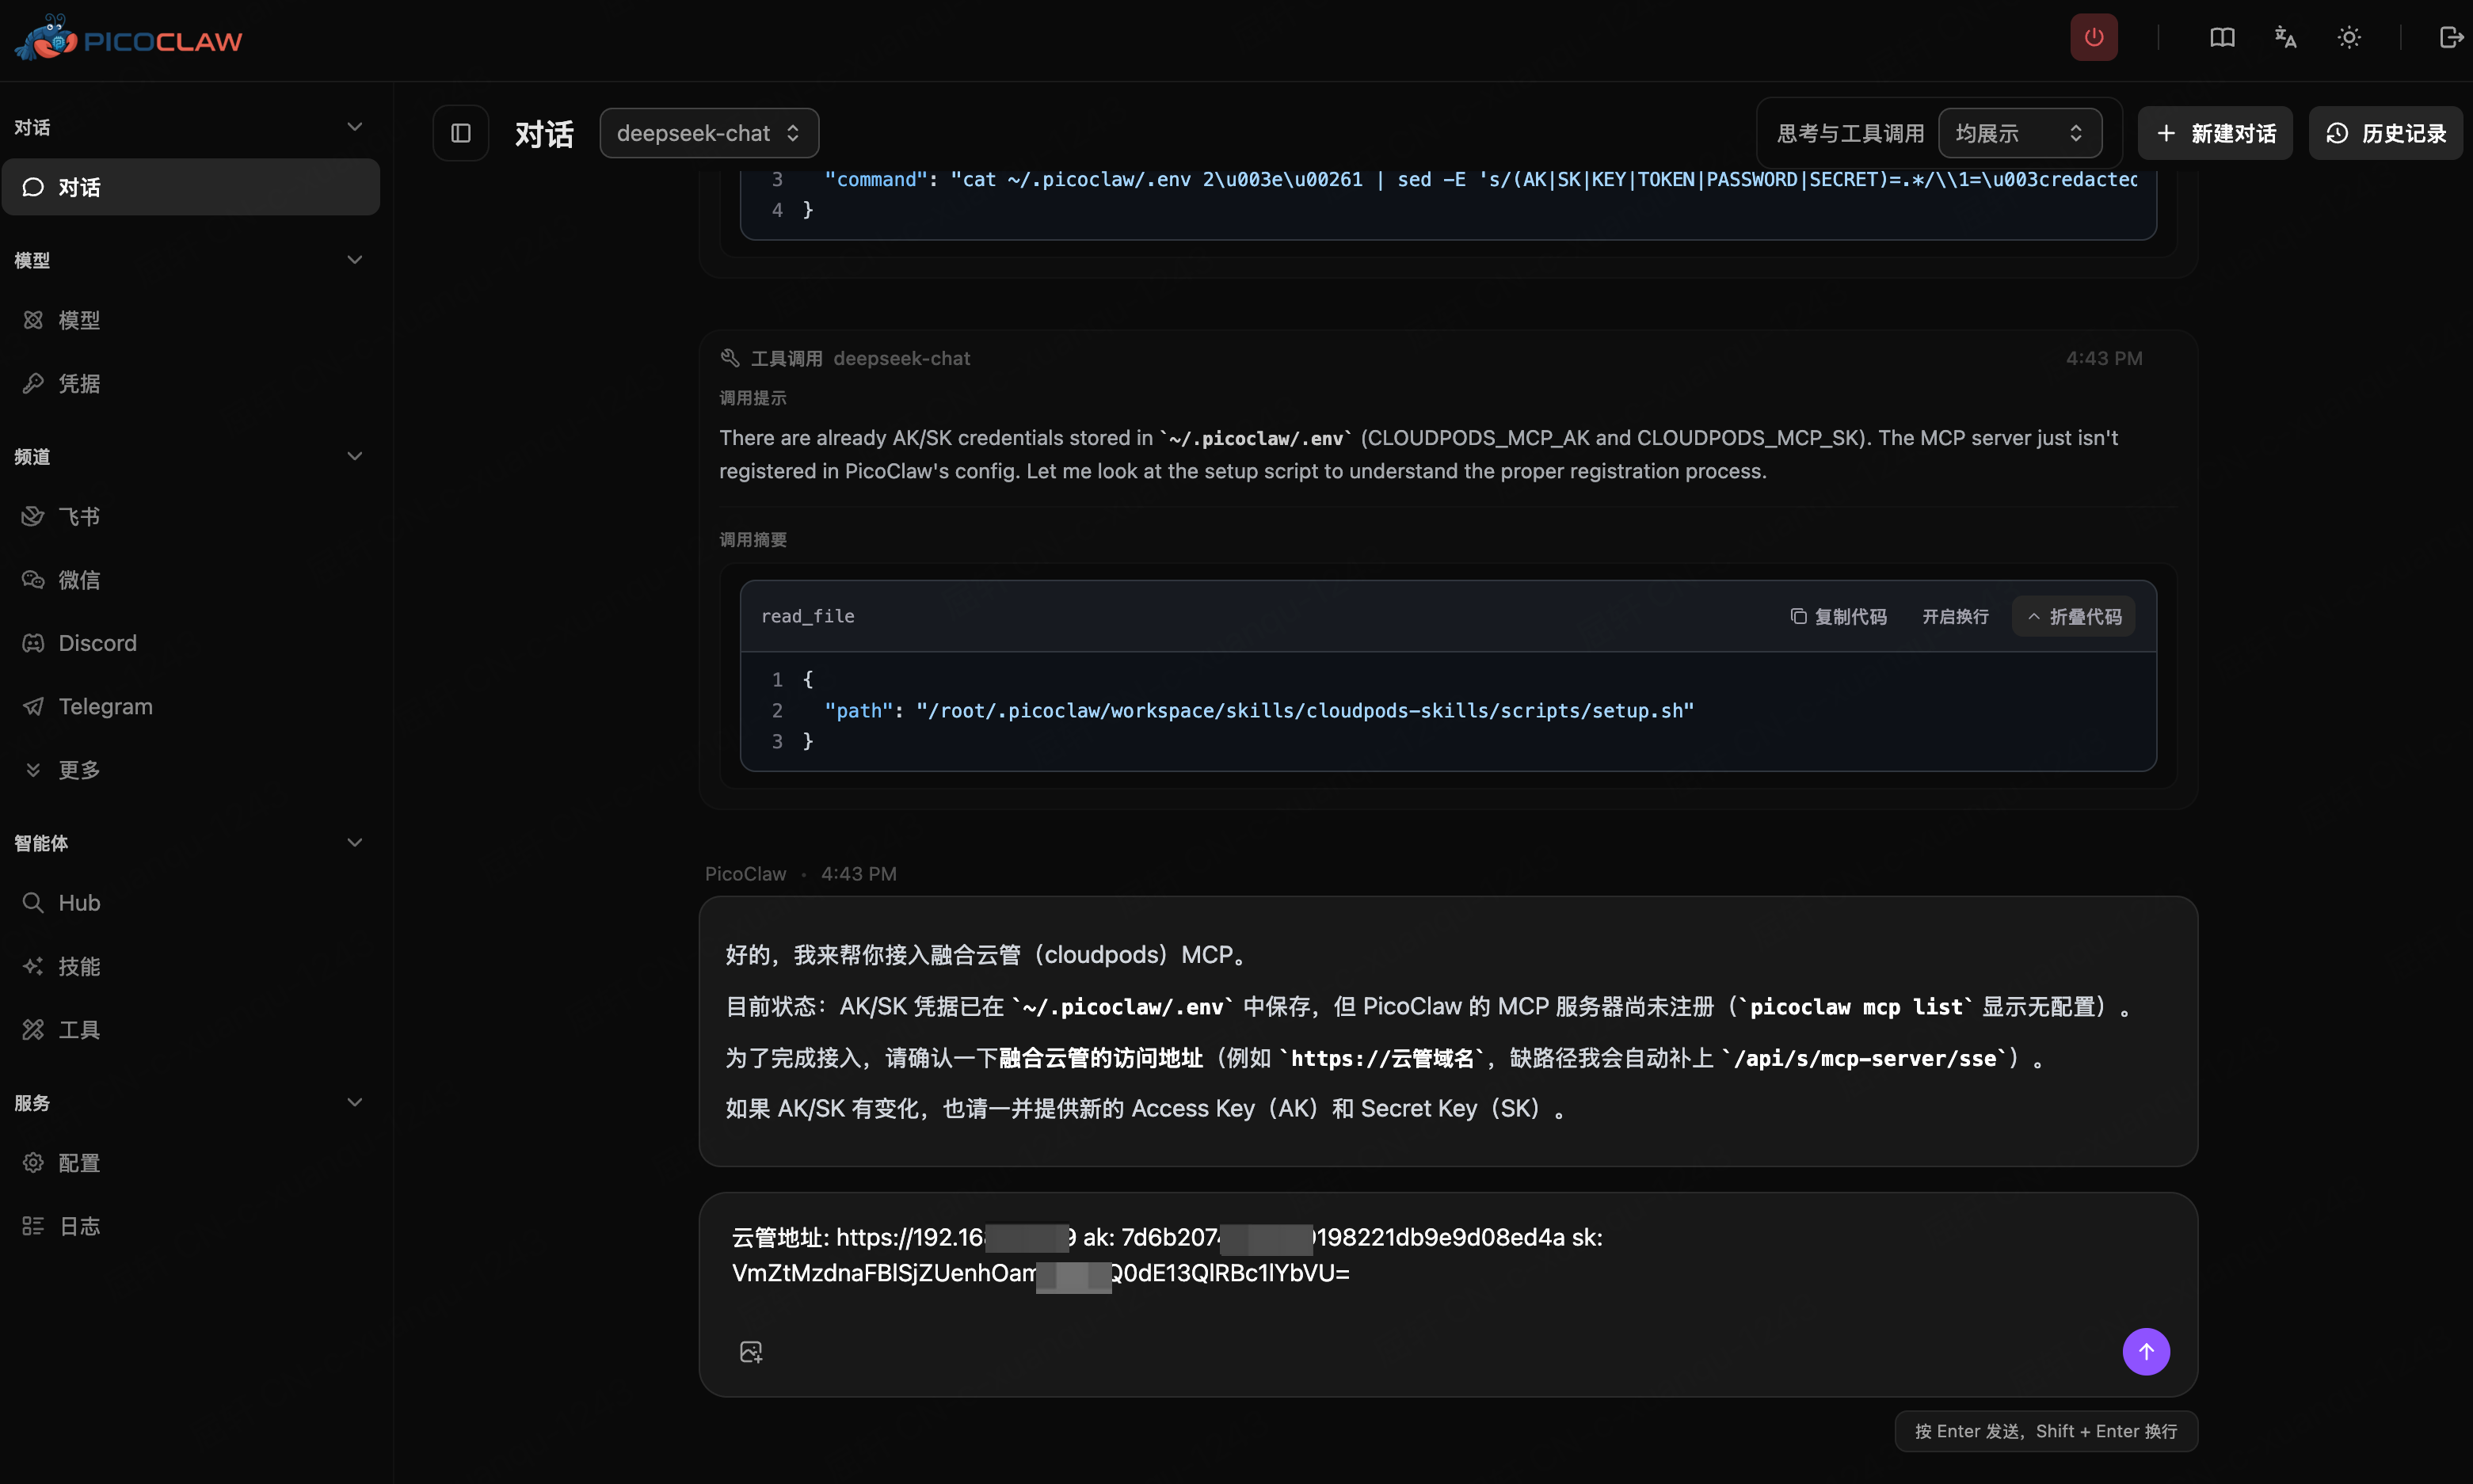Click the 调用摘要 label
Viewport: 2473px width, 1484px height.
coord(753,540)
